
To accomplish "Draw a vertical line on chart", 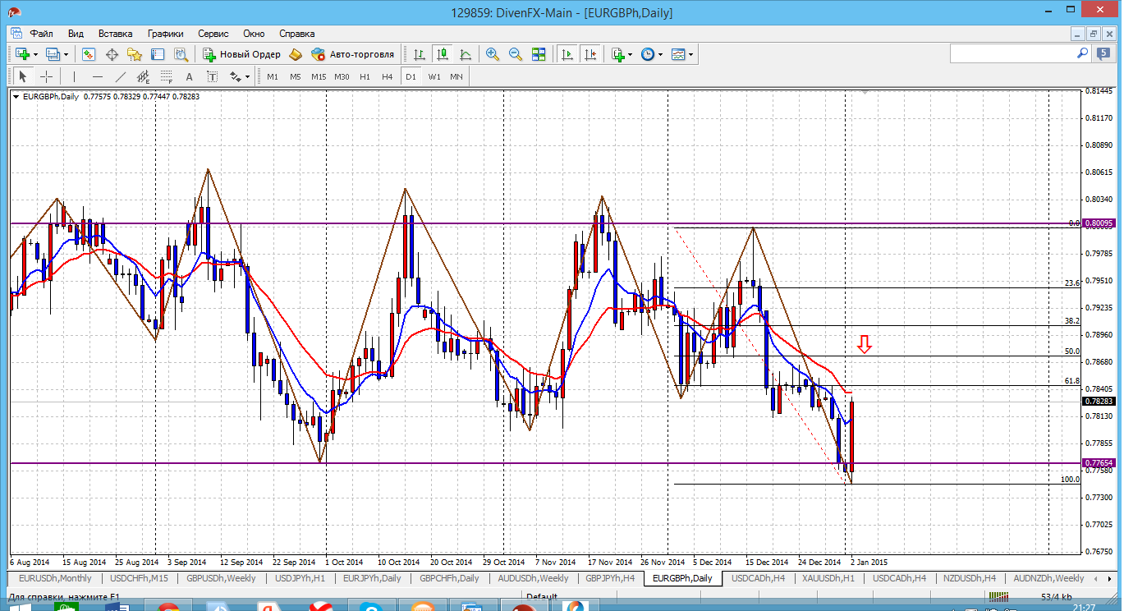I will [74, 76].
